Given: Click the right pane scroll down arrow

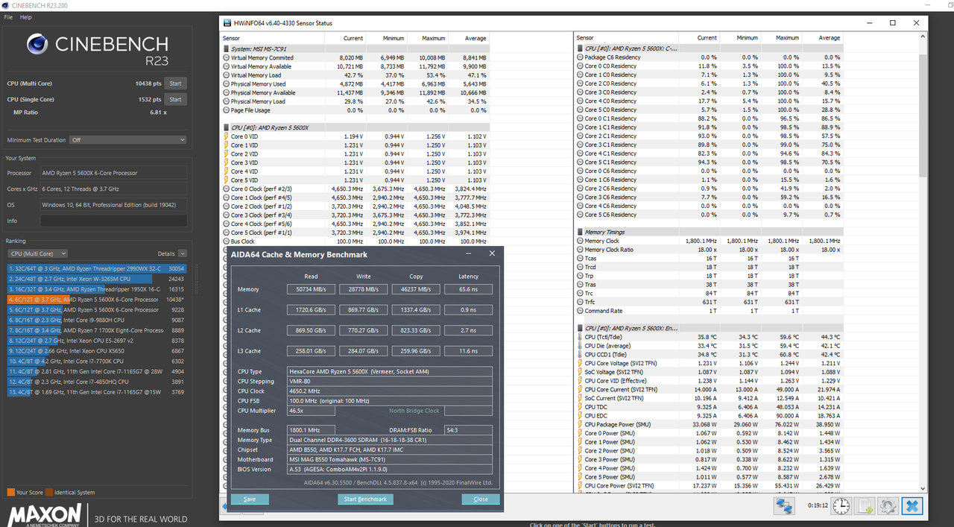Looking at the screenshot, I should tap(923, 487).
